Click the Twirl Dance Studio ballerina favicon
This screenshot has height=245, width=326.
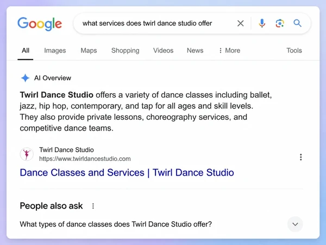coord(27,154)
